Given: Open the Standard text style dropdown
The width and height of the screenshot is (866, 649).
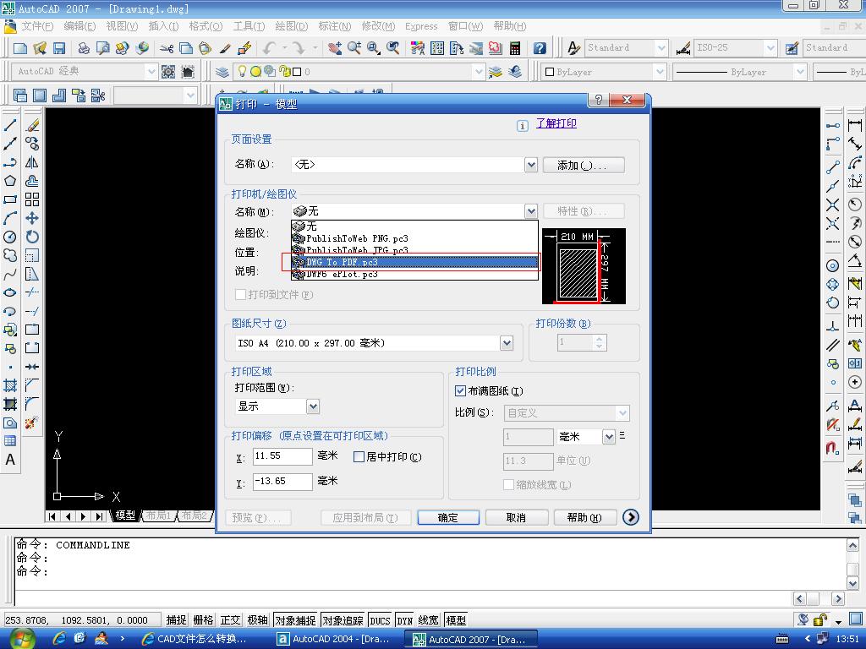Looking at the screenshot, I should pyautogui.click(x=661, y=48).
